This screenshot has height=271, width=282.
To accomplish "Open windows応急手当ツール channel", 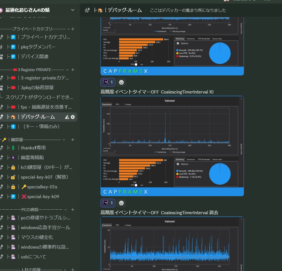I will pos(38,227).
